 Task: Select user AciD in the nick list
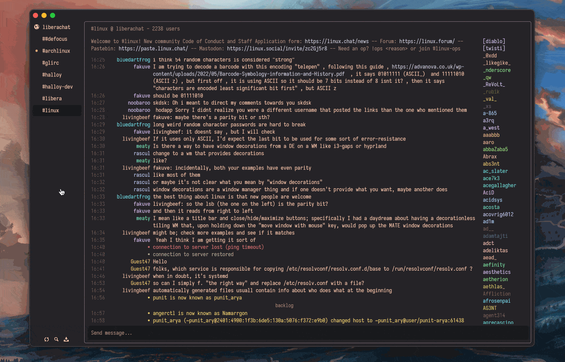(x=488, y=193)
